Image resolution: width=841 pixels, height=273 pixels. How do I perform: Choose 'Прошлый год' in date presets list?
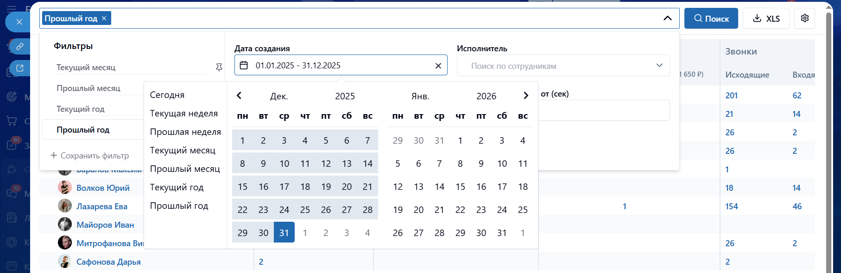[179, 206]
